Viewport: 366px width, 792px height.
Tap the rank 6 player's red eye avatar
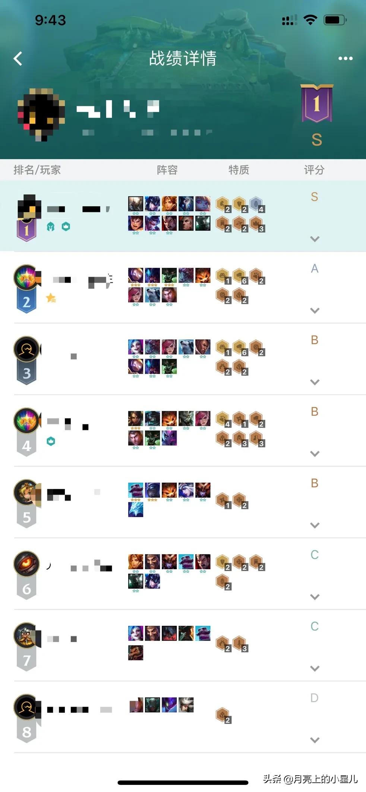[x=26, y=563]
